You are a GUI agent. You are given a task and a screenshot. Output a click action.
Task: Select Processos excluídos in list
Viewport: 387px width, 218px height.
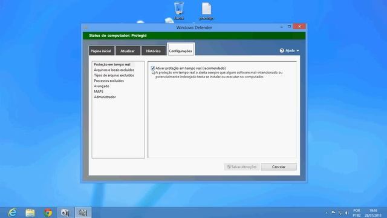tap(109, 81)
